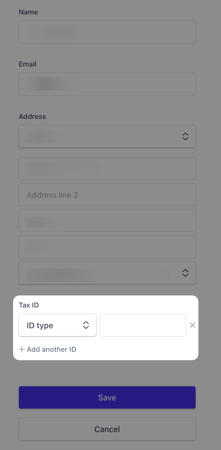Click the Name input field
The image size is (221, 450).
(x=107, y=32)
